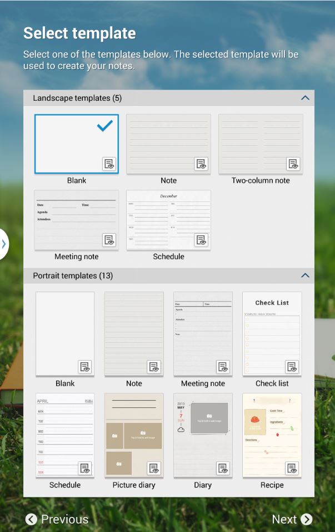Click the 'Picture diary' label
Image resolution: width=335 pixels, height=532 pixels.
(x=134, y=485)
